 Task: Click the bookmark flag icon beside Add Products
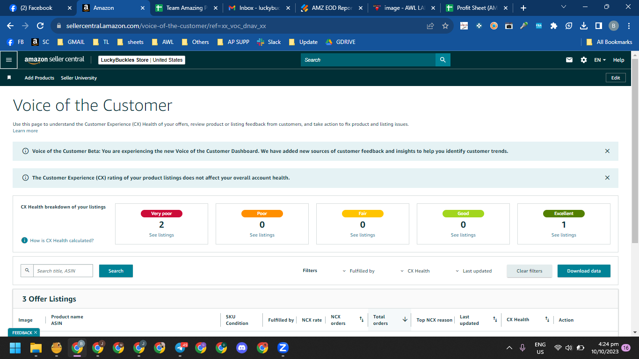point(9,78)
